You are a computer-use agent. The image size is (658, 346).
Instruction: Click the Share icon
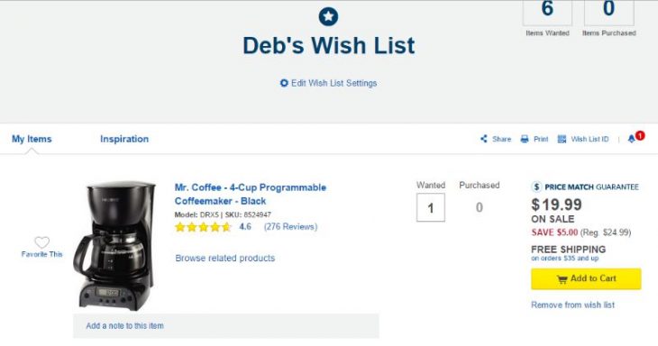pyautogui.click(x=484, y=139)
